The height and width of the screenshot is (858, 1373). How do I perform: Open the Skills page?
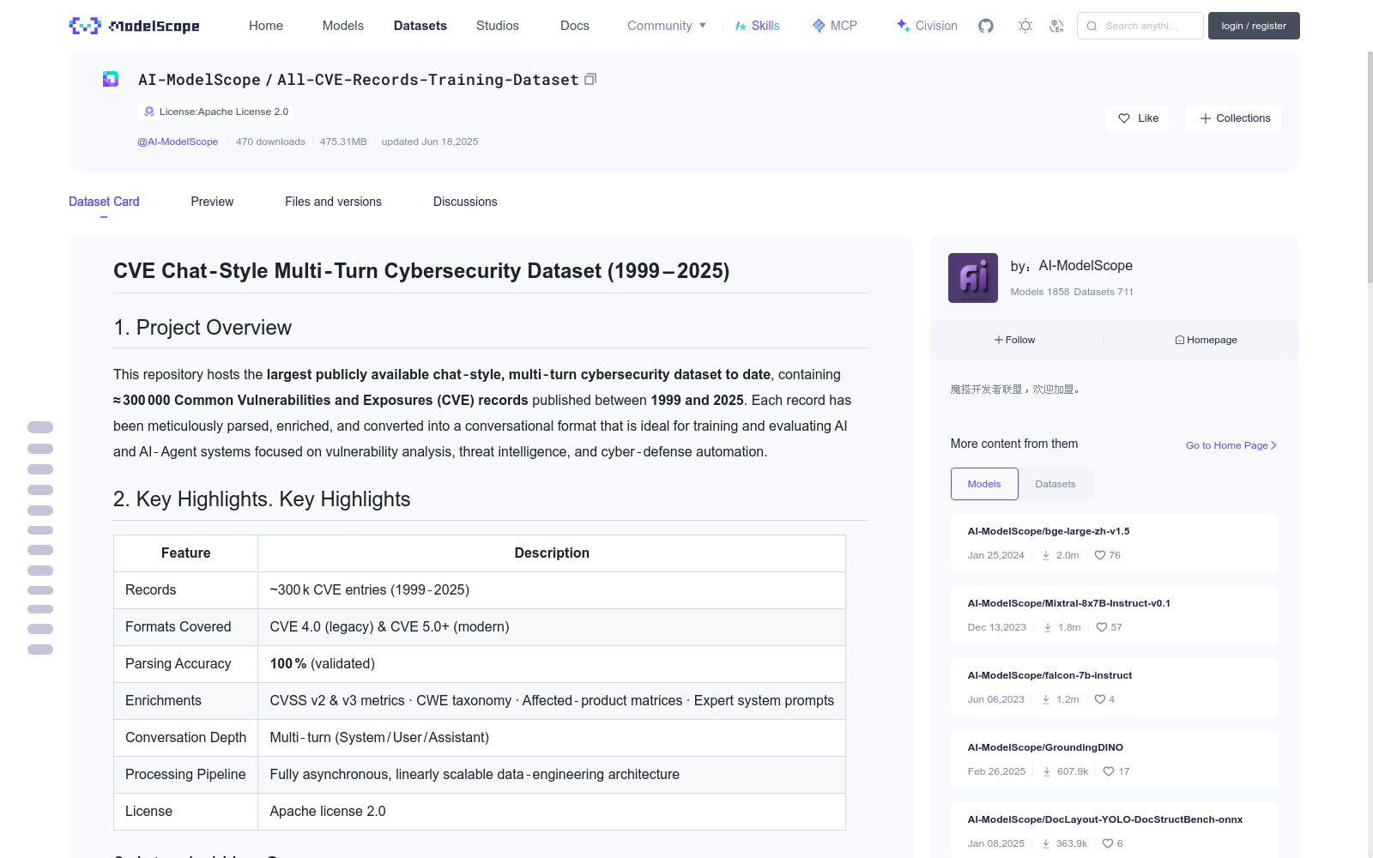pyautogui.click(x=758, y=26)
